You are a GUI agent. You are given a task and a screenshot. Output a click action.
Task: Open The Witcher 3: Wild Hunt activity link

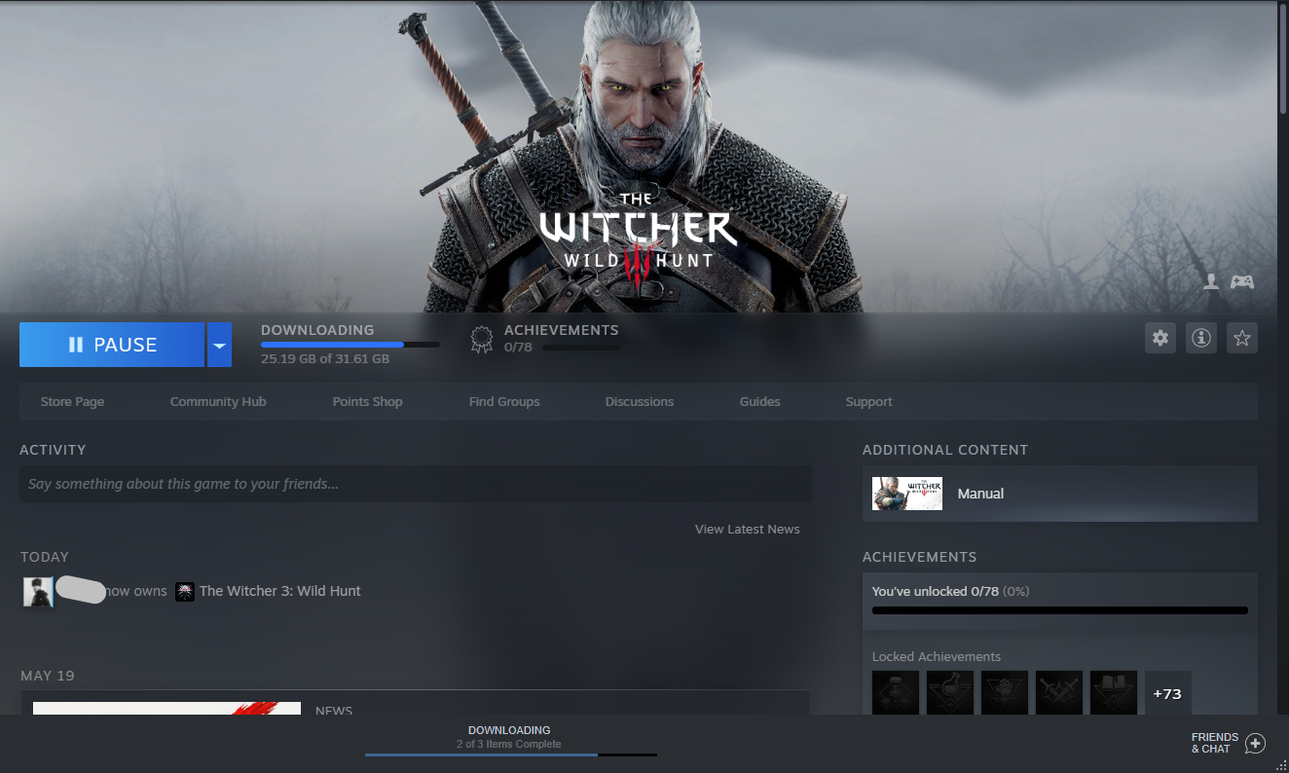280,591
